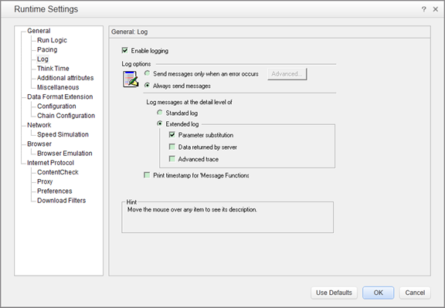Image resolution: width=445 pixels, height=308 pixels.
Task: Close the Runtime Settings dialog
Action: [436, 9]
